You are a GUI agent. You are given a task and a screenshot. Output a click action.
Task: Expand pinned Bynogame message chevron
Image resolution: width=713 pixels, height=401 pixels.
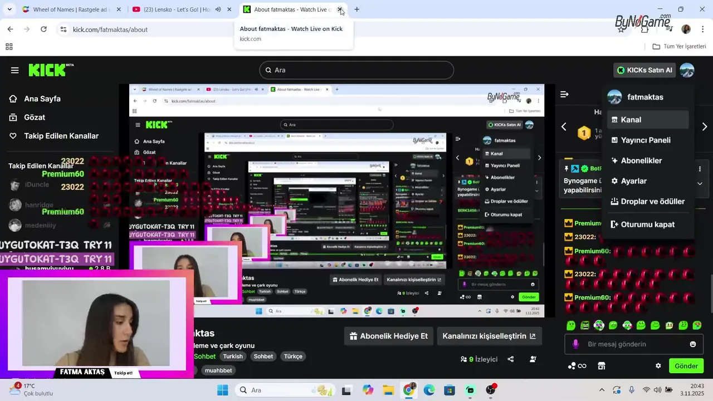pos(700,184)
